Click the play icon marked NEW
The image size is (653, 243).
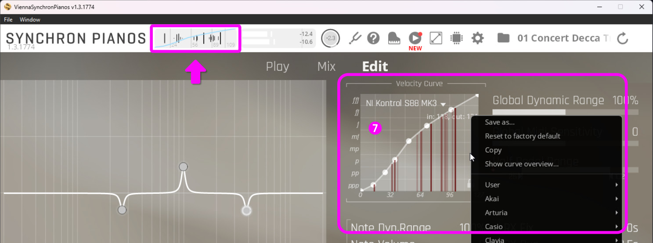415,38
